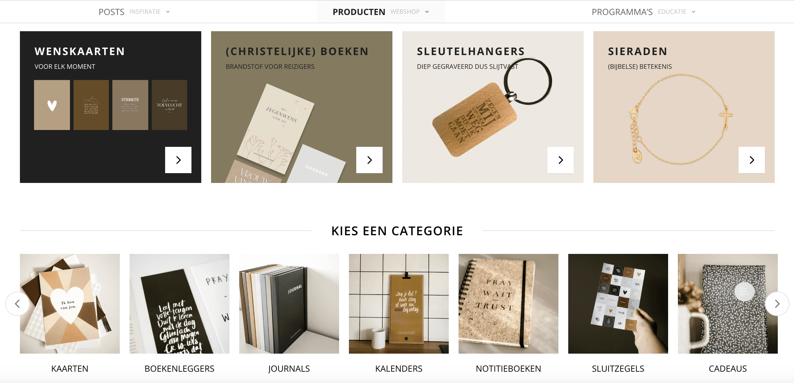Open the CADEAUS category label
This screenshot has width=794, height=383.
pyautogui.click(x=728, y=368)
